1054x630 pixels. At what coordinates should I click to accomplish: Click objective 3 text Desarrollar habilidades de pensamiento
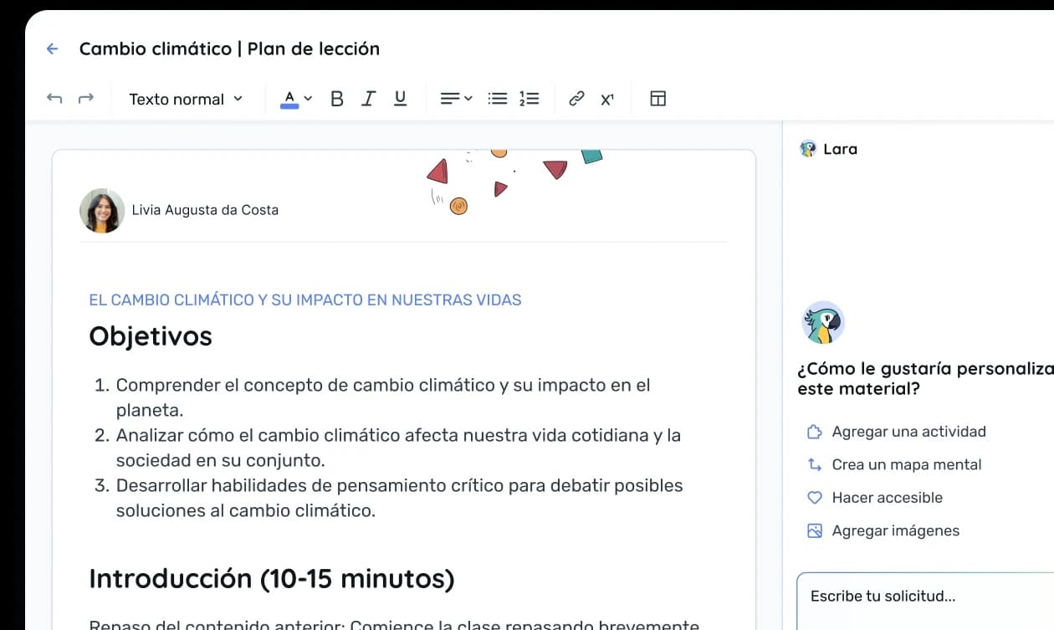pyautogui.click(x=399, y=498)
